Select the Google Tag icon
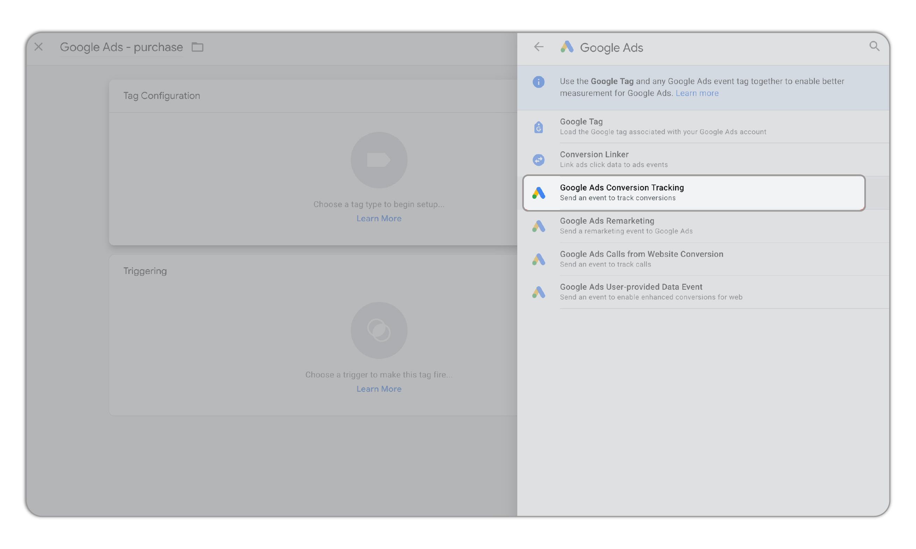916x549 pixels. 538,127
